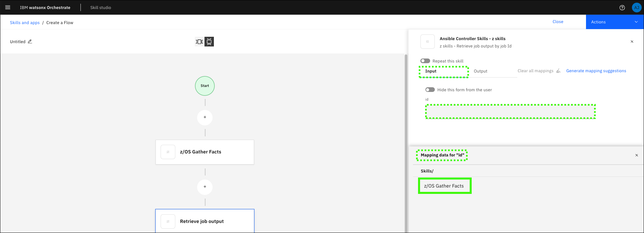This screenshot has height=233, width=644.
Task: Click plus button below Start node
Action: pos(205,117)
